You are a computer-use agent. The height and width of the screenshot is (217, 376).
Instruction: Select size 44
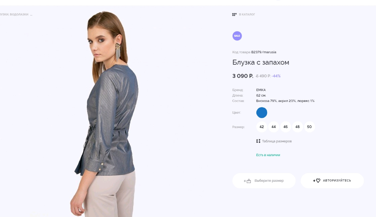(274, 127)
